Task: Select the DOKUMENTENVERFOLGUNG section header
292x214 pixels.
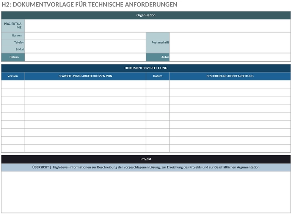Action: coord(146,68)
